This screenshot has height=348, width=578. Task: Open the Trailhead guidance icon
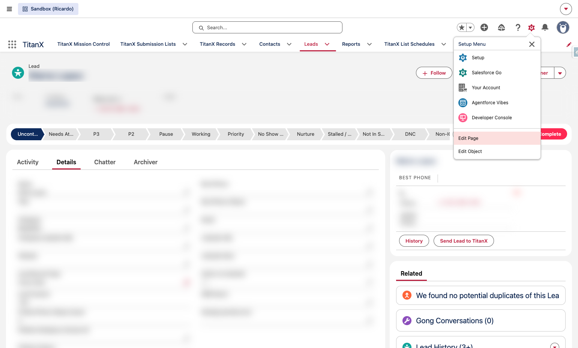coord(501,27)
